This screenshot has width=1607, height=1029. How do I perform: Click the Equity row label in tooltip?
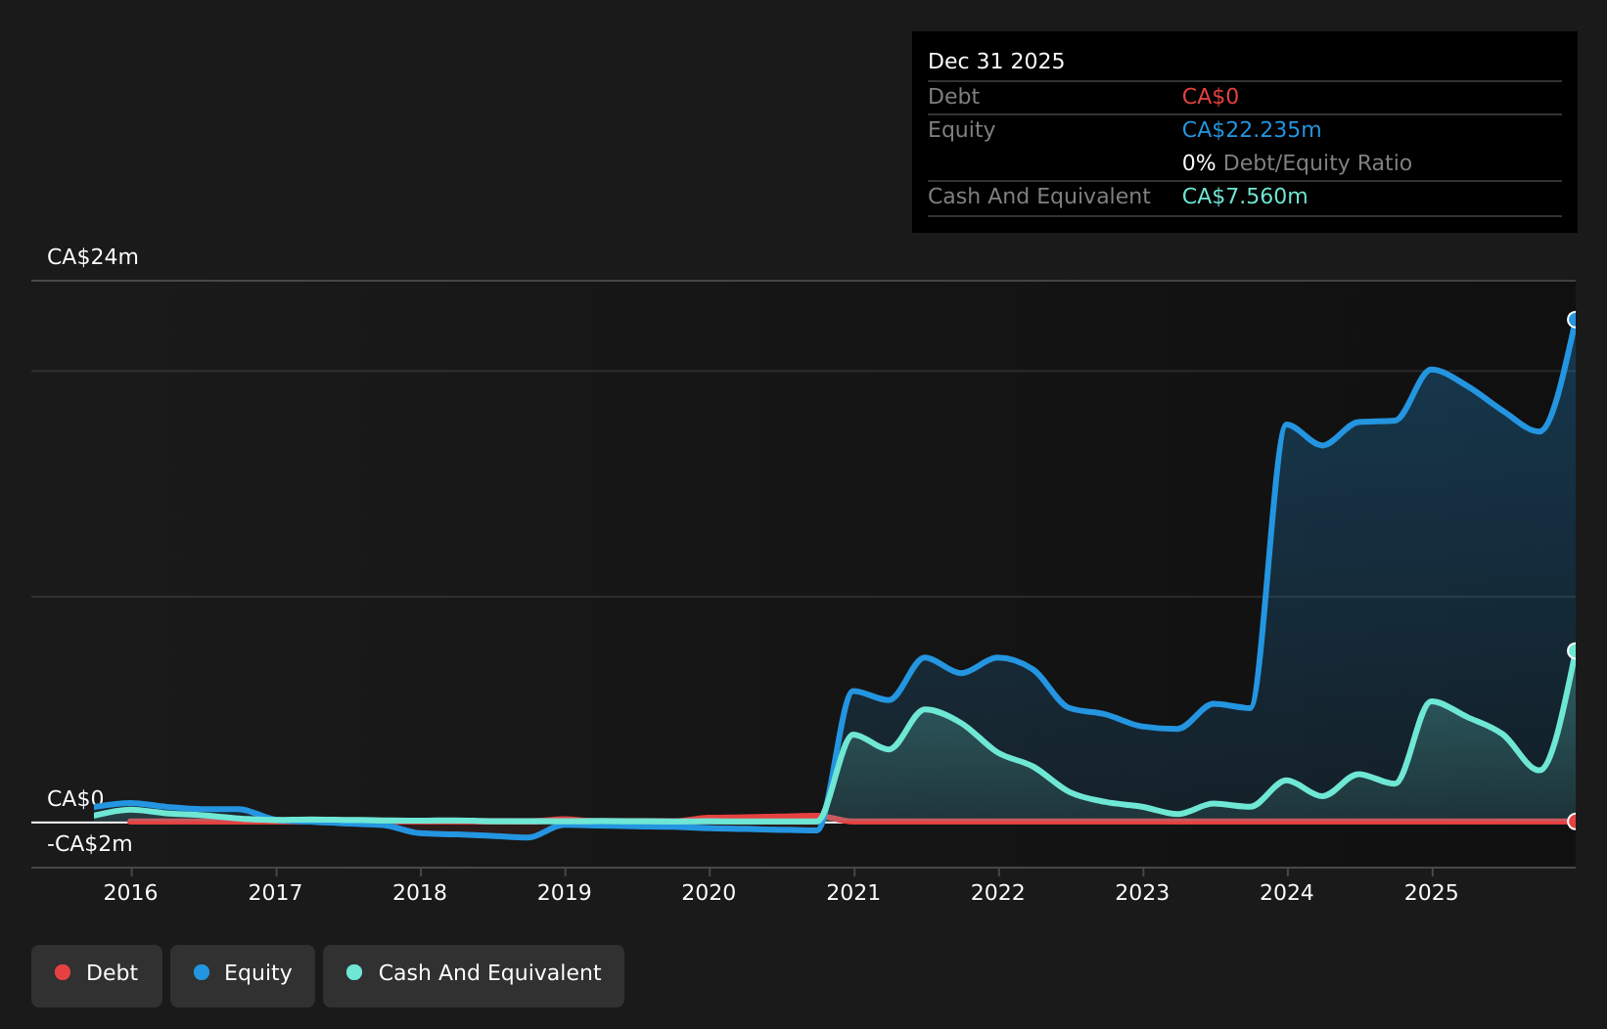pyautogui.click(x=961, y=130)
